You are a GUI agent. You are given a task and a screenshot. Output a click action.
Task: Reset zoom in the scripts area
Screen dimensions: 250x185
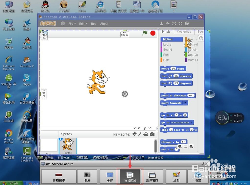tap(185, 146)
